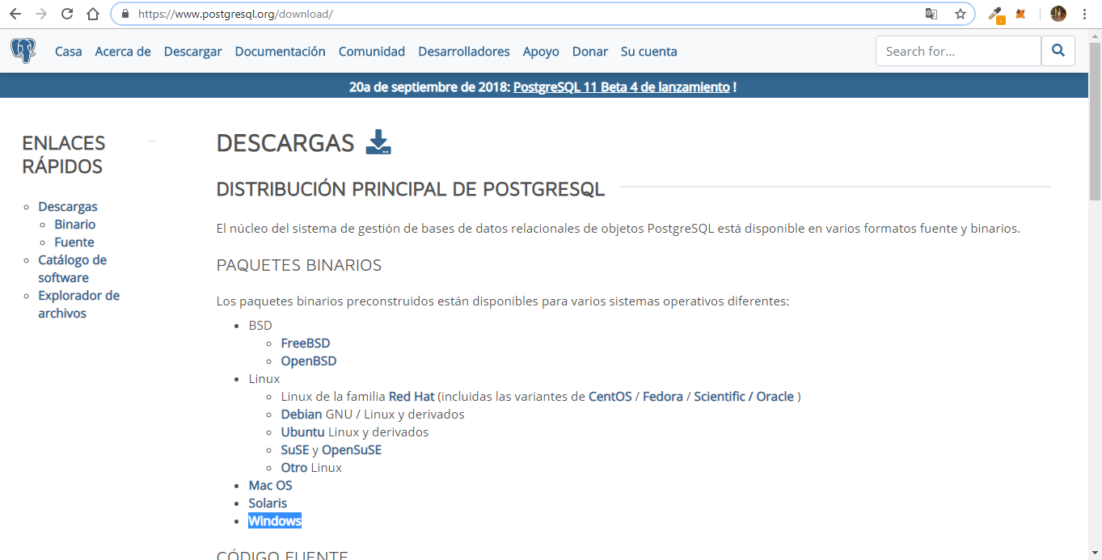Screen dimensions: 1102x560
Task: Open the Red Hat family link
Action: 412,397
